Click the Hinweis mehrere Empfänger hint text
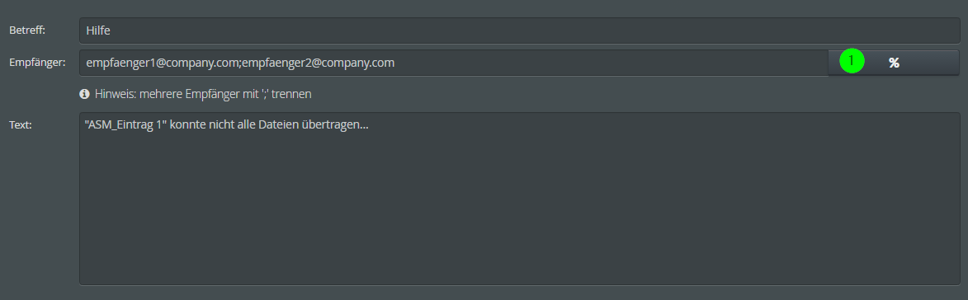The width and height of the screenshot is (968, 300). [x=203, y=94]
